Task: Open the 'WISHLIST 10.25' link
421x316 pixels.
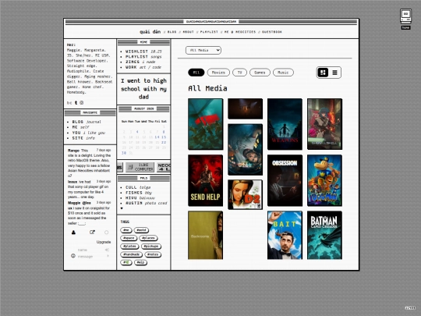Action: (x=143, y=51)
